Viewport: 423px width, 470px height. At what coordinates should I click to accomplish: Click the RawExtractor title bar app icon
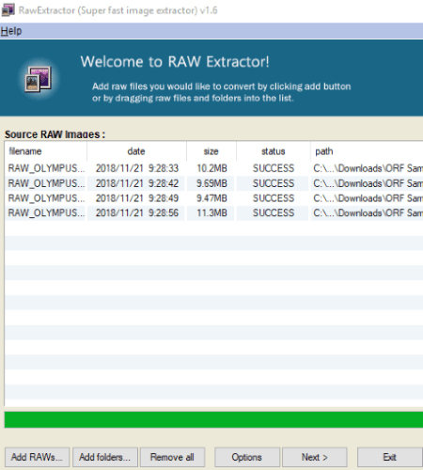pos(8,10)
